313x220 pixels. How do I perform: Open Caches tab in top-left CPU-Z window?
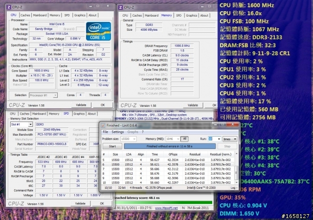point(25,15)
